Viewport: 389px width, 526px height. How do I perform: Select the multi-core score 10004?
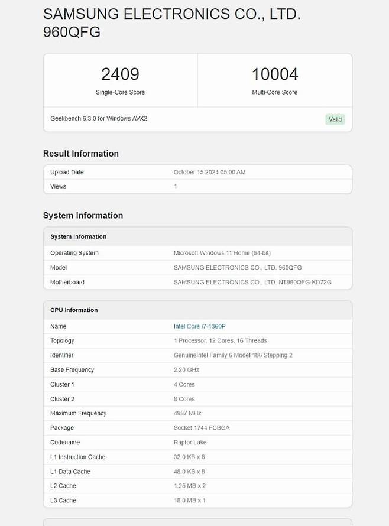point(274,74)
